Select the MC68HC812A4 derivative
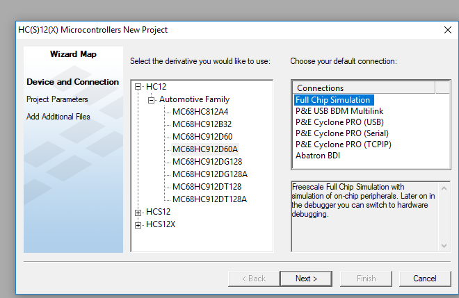Image resolution: width=459 pixels, height=298 pixels. [202, 111]
